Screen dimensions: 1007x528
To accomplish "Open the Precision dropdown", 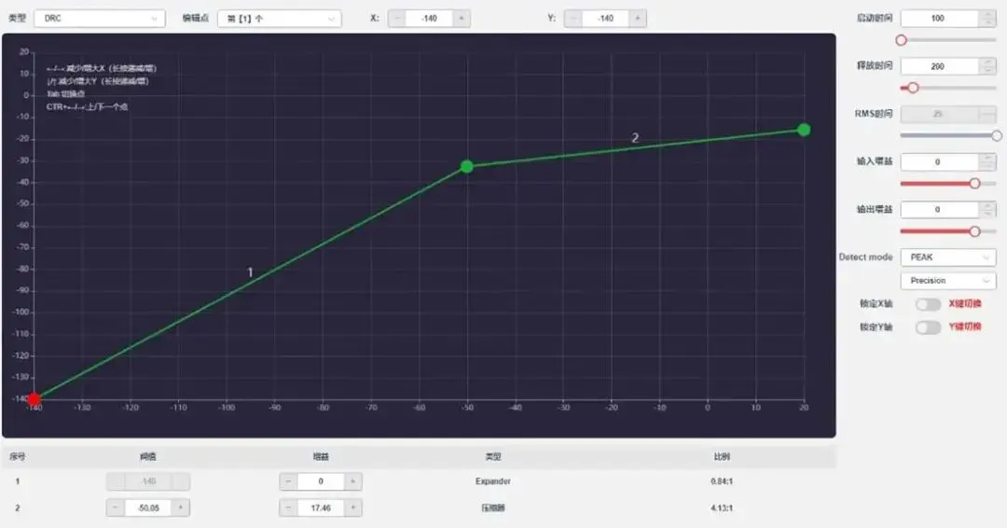I will point(948,281).
